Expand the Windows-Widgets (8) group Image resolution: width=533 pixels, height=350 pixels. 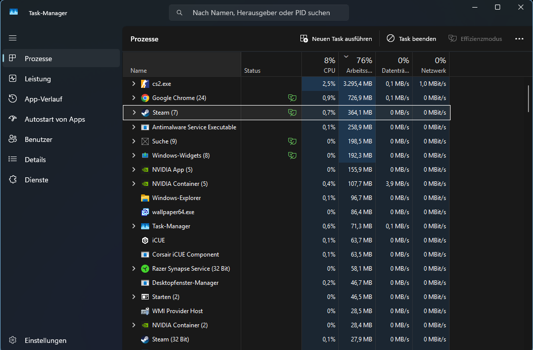coord(134,155)
